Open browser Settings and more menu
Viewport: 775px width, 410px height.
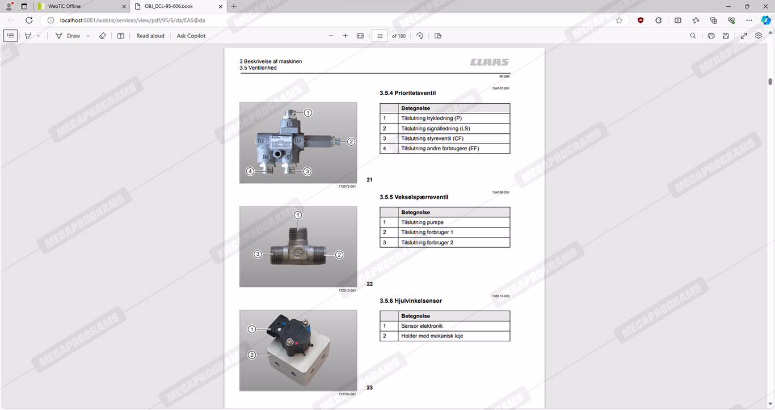[749, 20]
